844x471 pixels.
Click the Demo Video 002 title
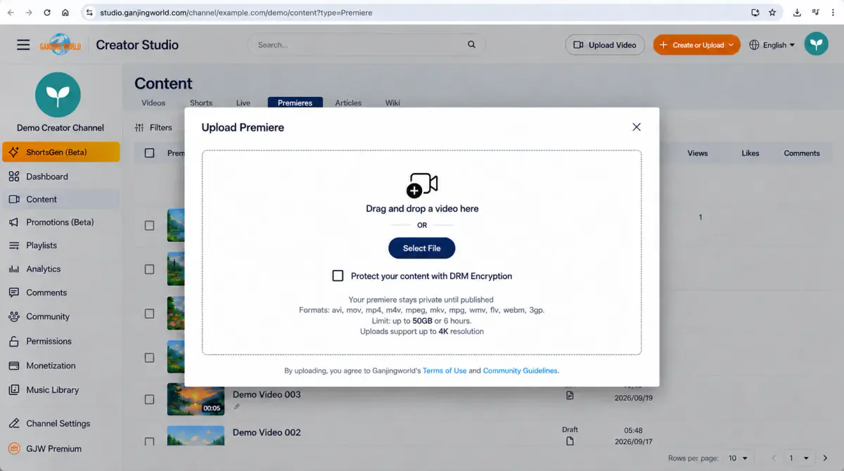pos(267,432)
